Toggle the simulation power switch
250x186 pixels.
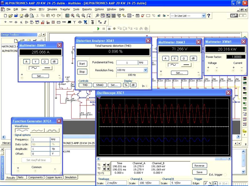[x=234, y=15]
